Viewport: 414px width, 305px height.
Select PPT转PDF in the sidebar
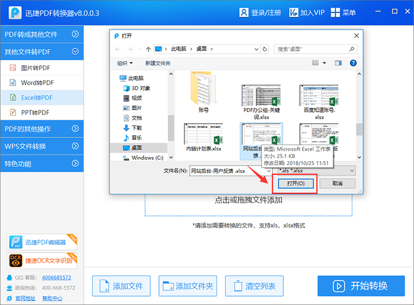point(42,113)
